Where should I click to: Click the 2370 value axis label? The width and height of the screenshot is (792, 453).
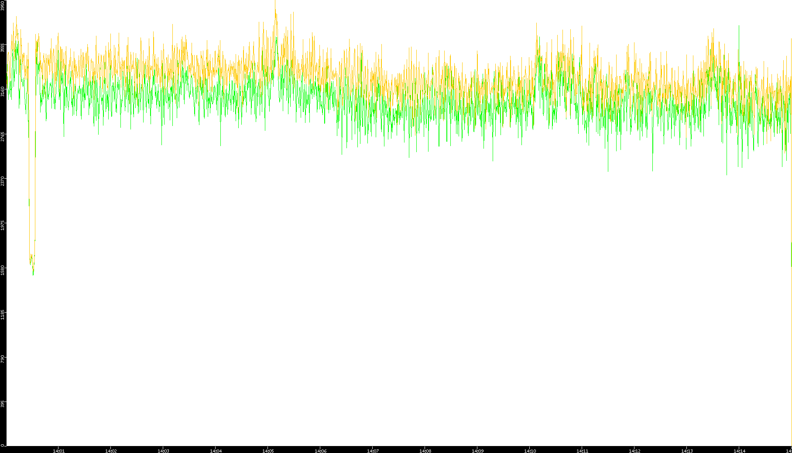click(3, 181)
